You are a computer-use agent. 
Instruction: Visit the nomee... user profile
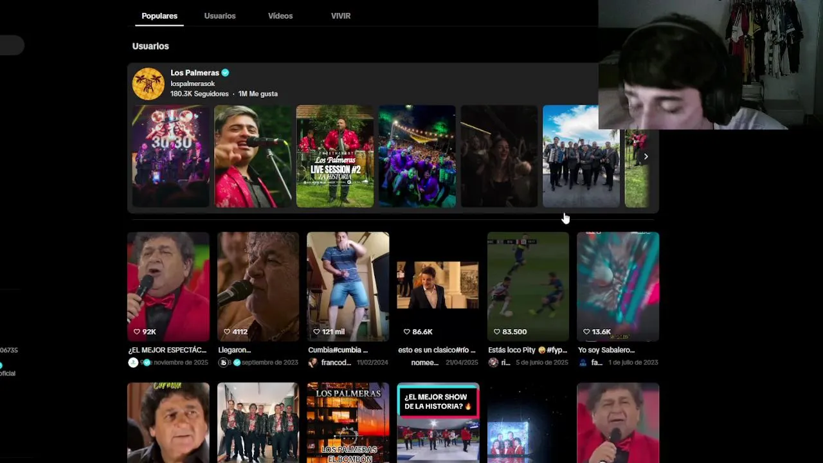pyautogui.click(x=424, y=363)
